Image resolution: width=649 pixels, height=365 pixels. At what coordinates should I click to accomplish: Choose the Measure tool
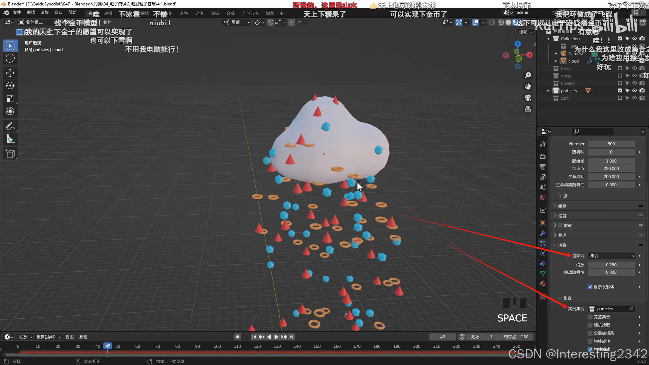point(10,139)
